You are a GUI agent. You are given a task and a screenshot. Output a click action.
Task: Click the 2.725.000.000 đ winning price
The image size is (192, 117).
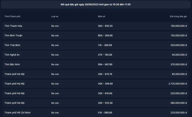(178, 84)
